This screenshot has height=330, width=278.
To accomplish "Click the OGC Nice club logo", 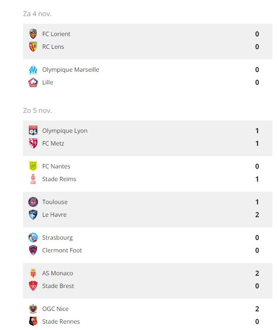I will (33, 309).
